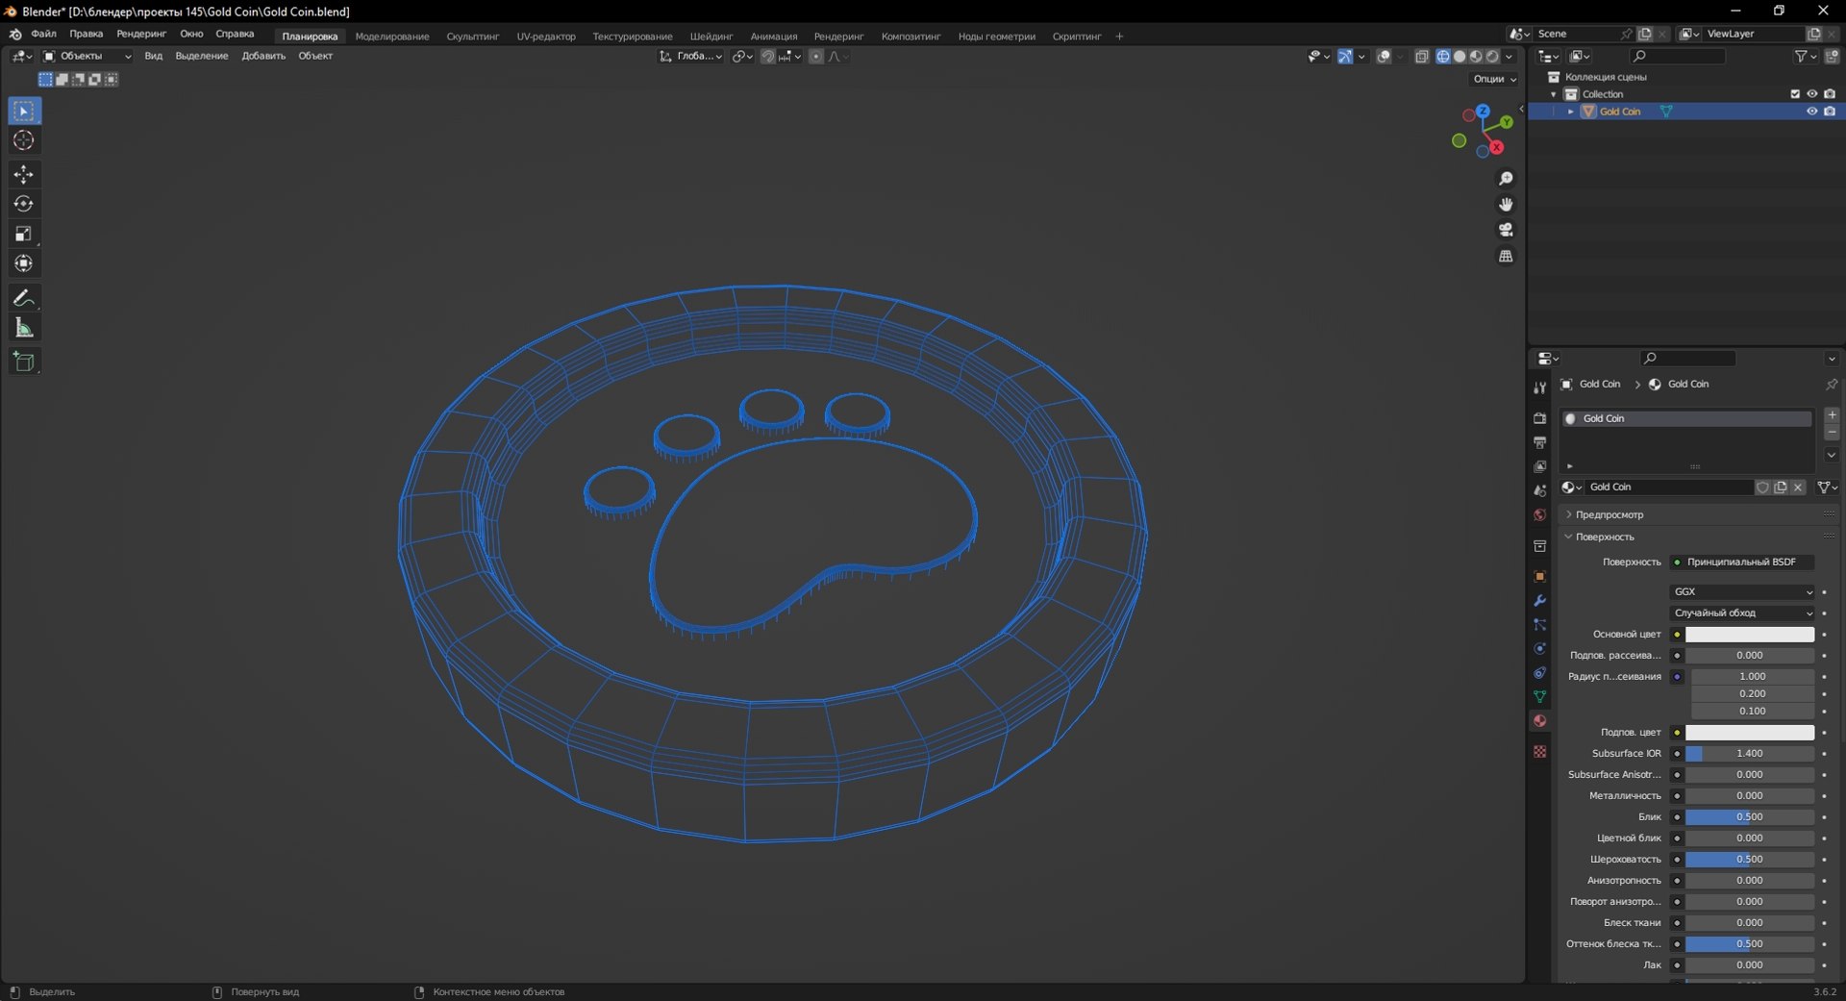The height and width of the screenshot is (1001, 1846).
Task: Click the Principled BSDF surface button
Action: point(1743,562)
